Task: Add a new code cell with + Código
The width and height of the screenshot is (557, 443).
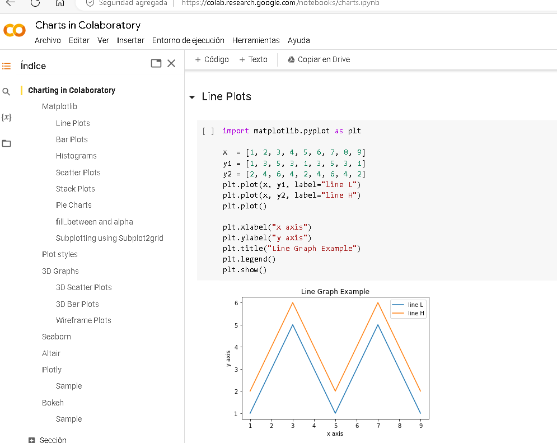Action: (x=212, y=59)
